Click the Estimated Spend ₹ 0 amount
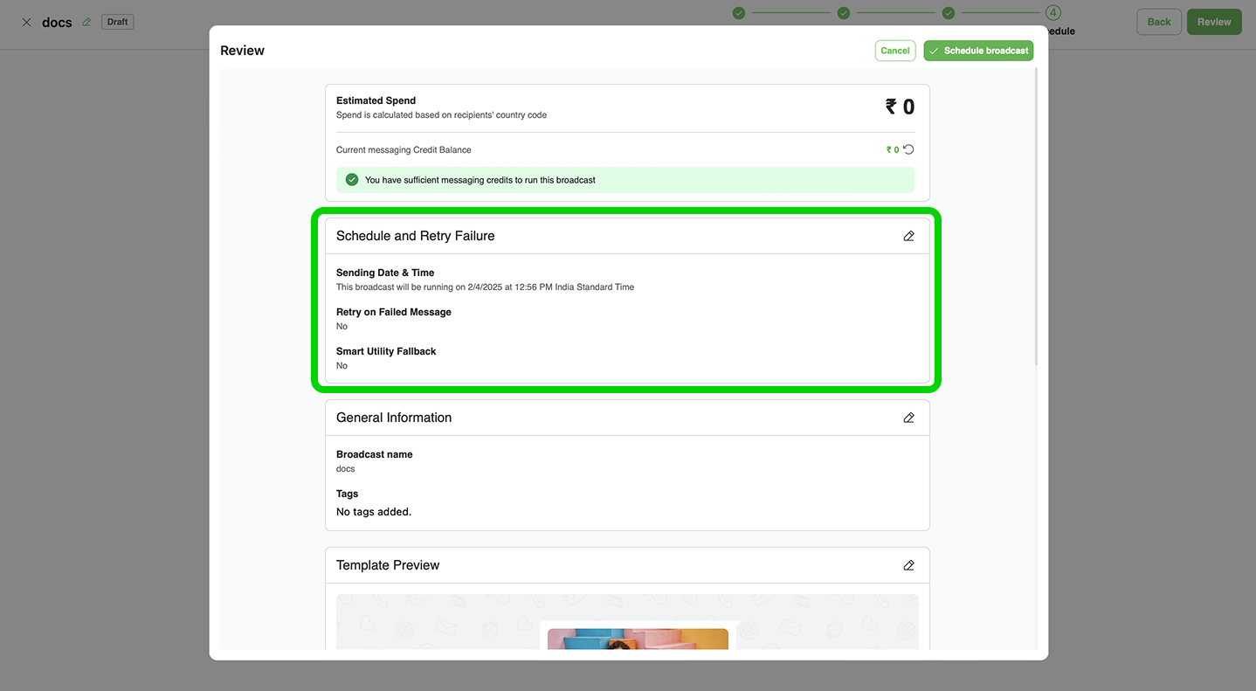Image resolution: width=1256 pixels, height=691 pixels. pyautogui.click(x=900, y=107)
